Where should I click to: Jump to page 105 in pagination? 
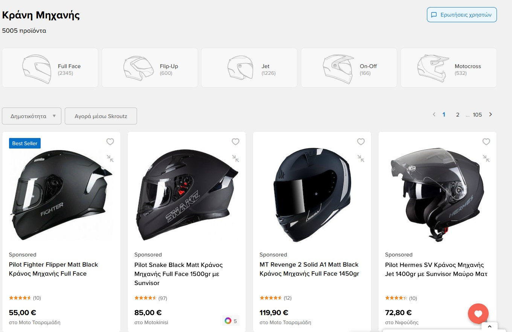coord(477,115)
